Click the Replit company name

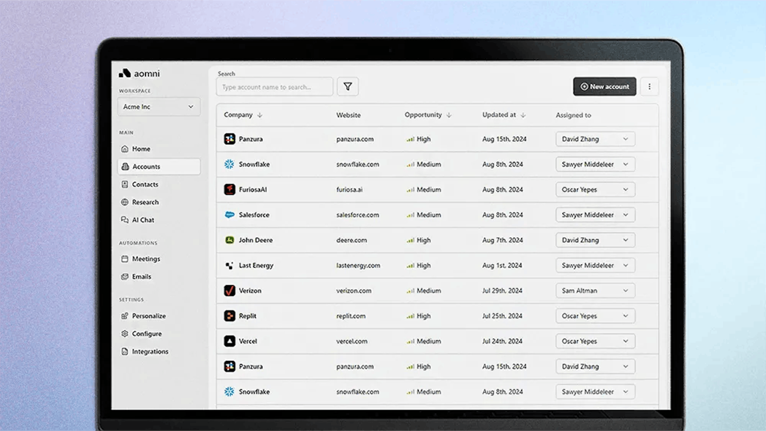tap(248, 316)
